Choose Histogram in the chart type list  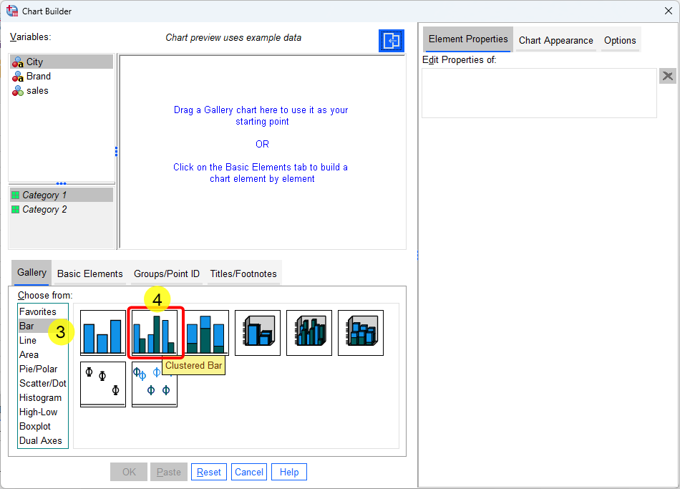[x=41, y=397]
